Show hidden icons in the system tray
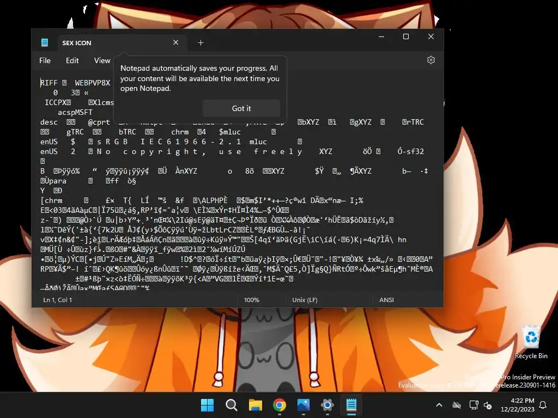The image size is (558, 418). [x=439, y=405]
